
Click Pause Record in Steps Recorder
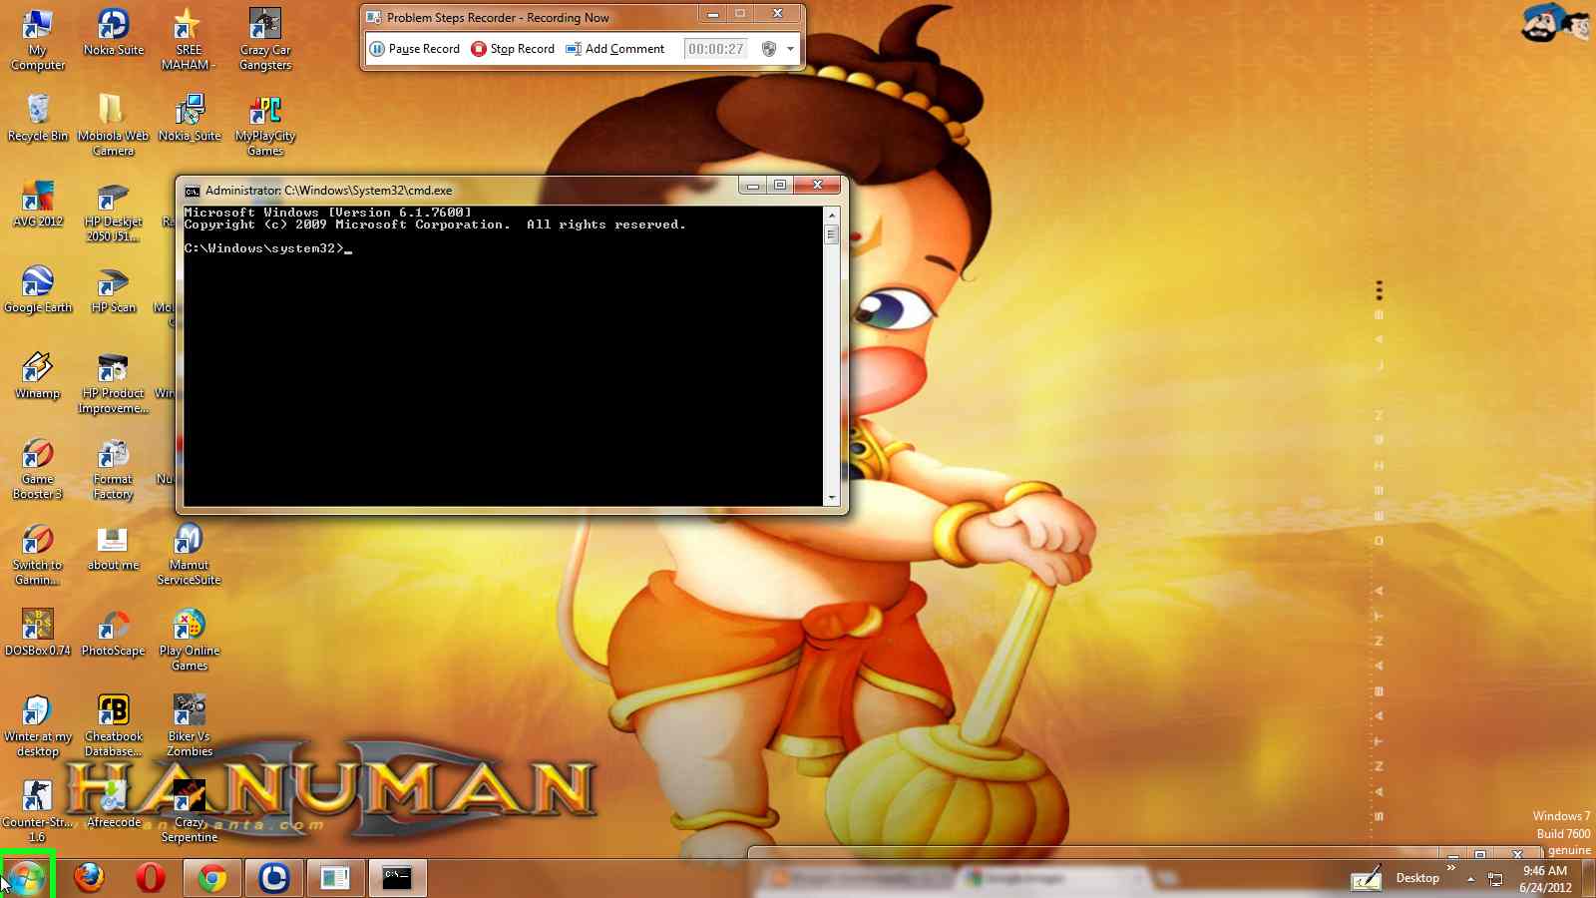click(x=415, y=49)
